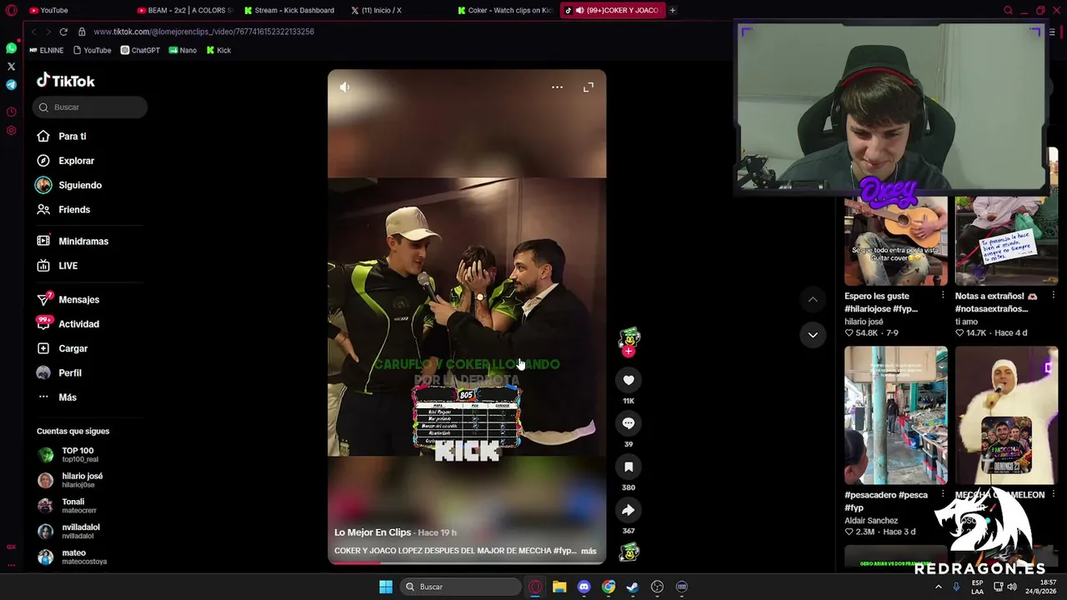Click the site security padlock icon
The width and height of the screenshot is (1067, 600).
pos(82,32)
